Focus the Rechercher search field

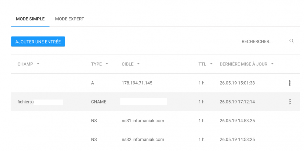coord(264,41)
